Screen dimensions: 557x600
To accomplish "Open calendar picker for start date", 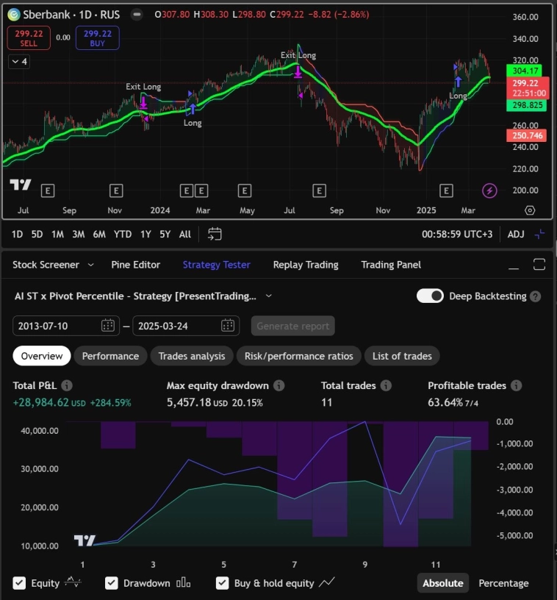I will coord(108,326).
